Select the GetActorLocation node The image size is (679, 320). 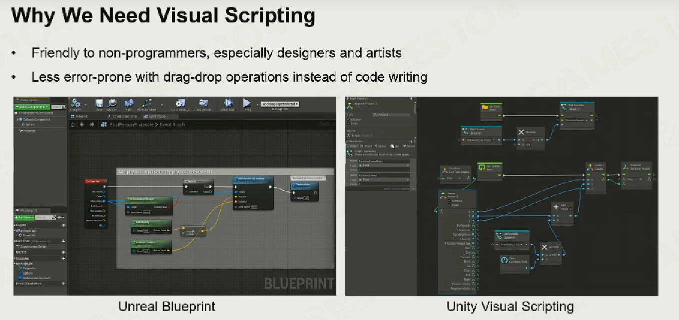[151, 247]
